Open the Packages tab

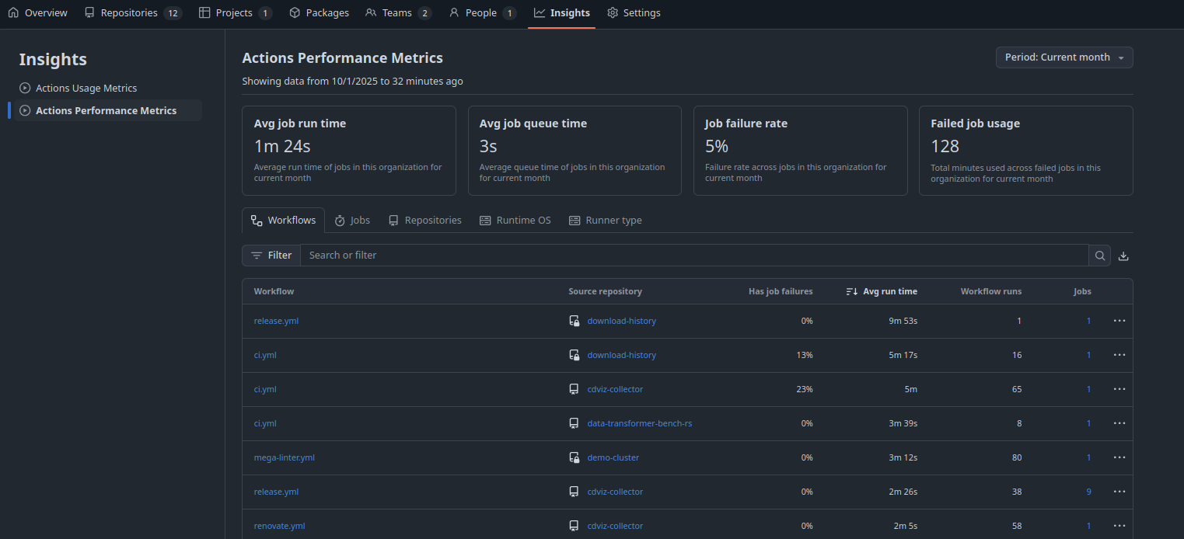coord(319,13)
